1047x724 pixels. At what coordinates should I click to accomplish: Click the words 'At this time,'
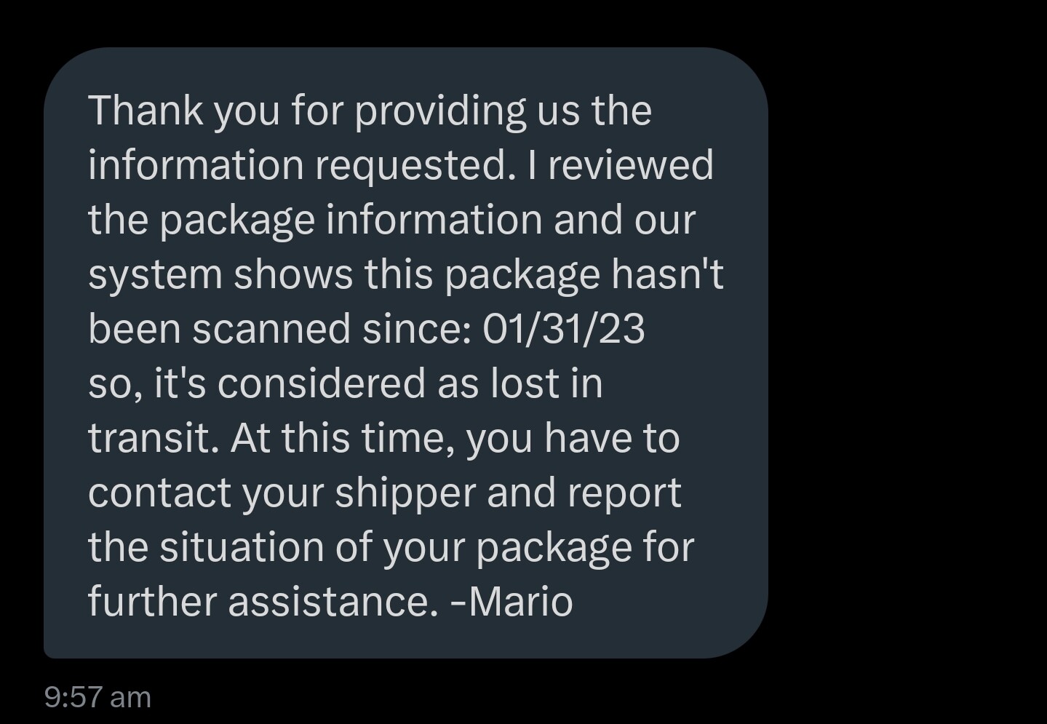(343, 438)
